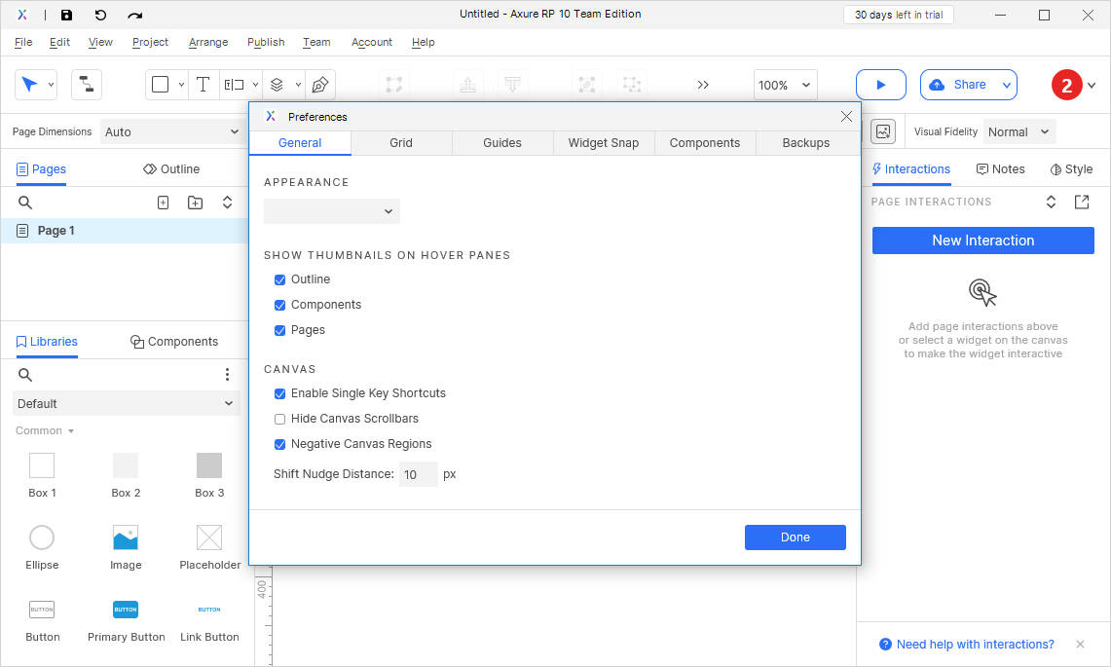Screen dimensions: 1111x667
Task: Select the Pen drawing tool
Action: [x=319, y=85]
